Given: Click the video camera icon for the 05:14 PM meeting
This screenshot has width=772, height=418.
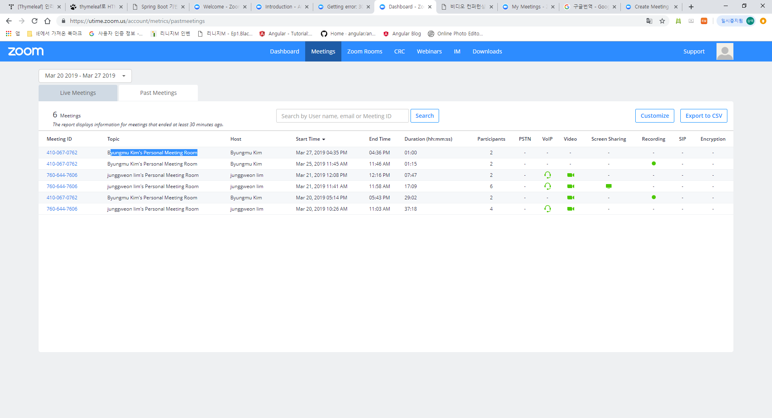Looking at the screenshot, I should (571, 197).
